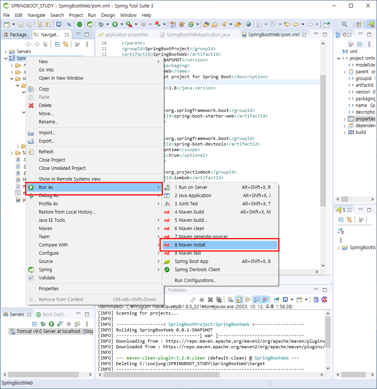Viewport: 377px width, 389px height.
Task: Toggle Show Console on Standard Out change
Action: pyautogui.click(x=257, y=300)
